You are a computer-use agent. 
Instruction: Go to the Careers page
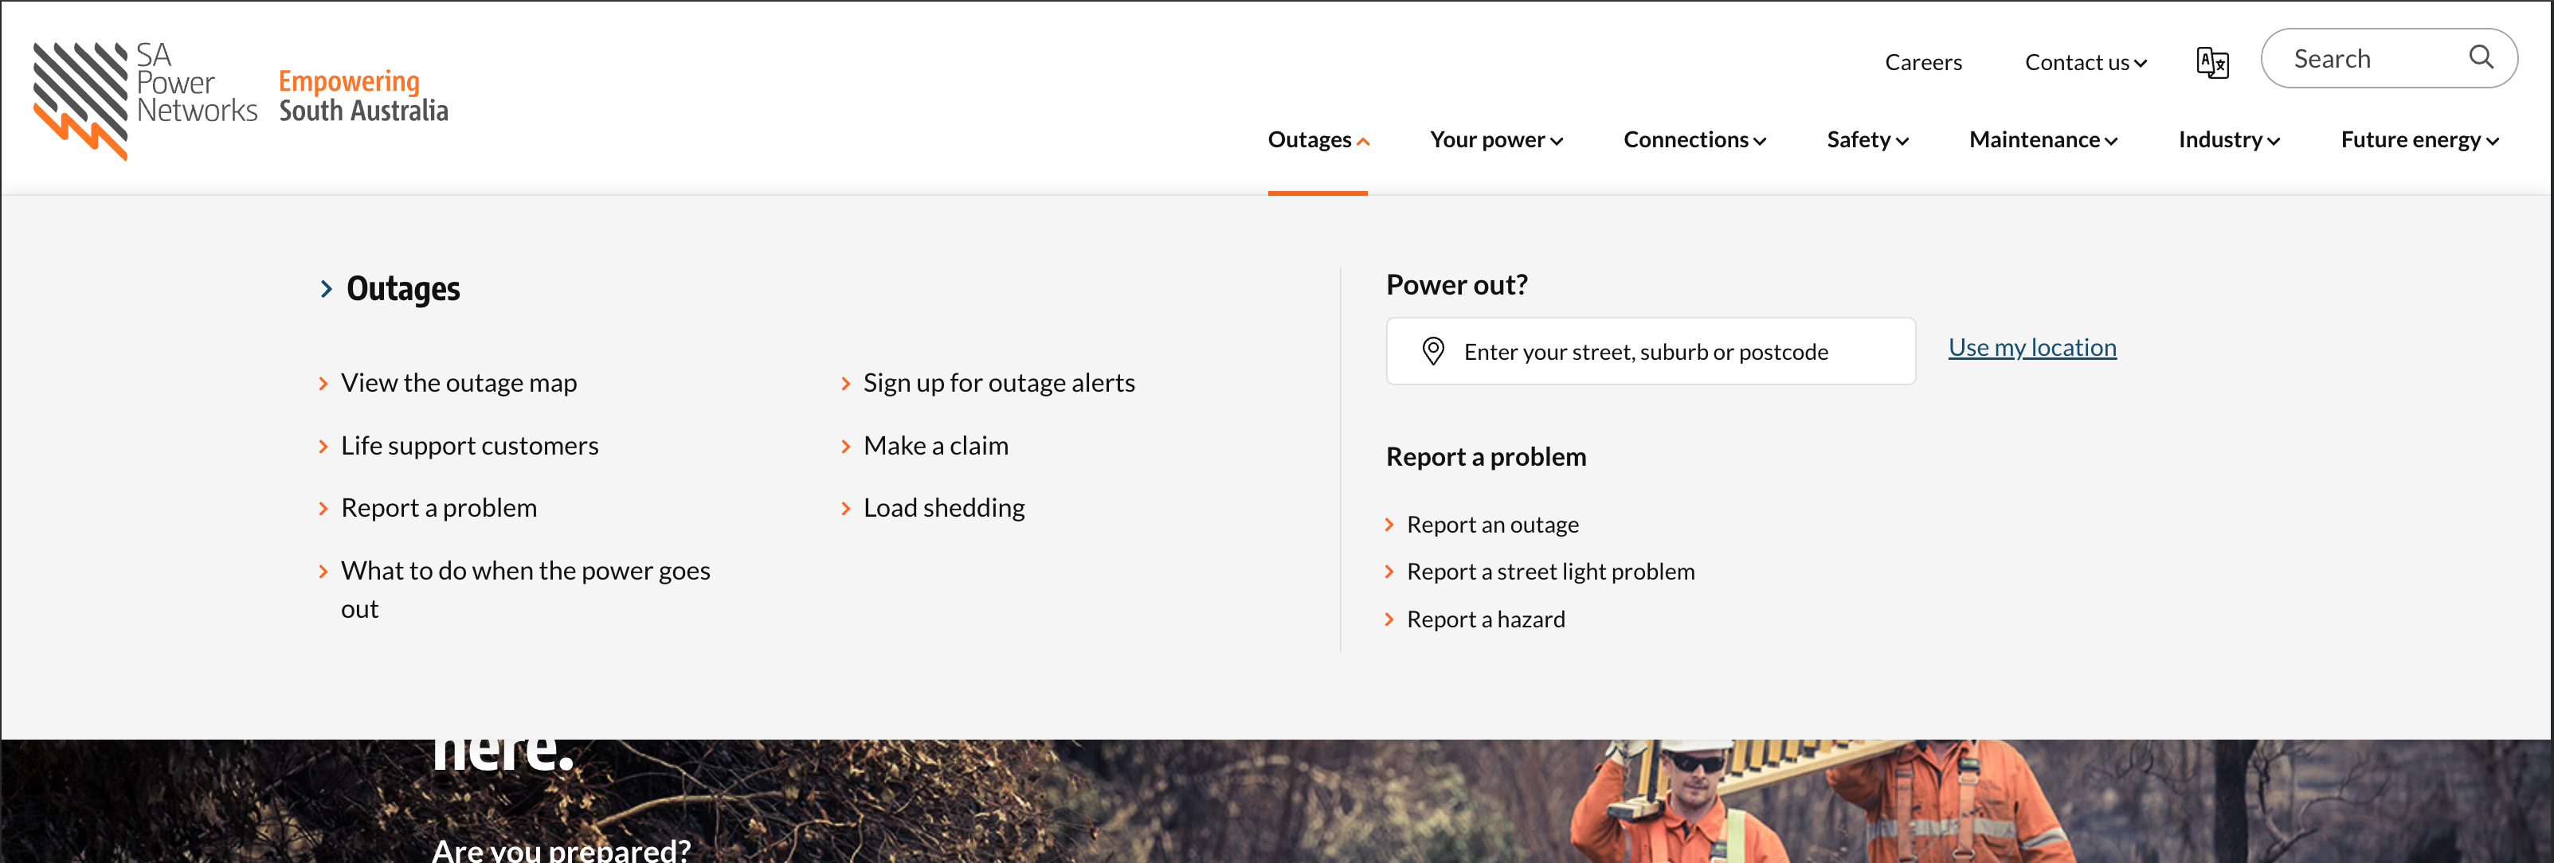pyautogui.click(x=1922, y=62)
